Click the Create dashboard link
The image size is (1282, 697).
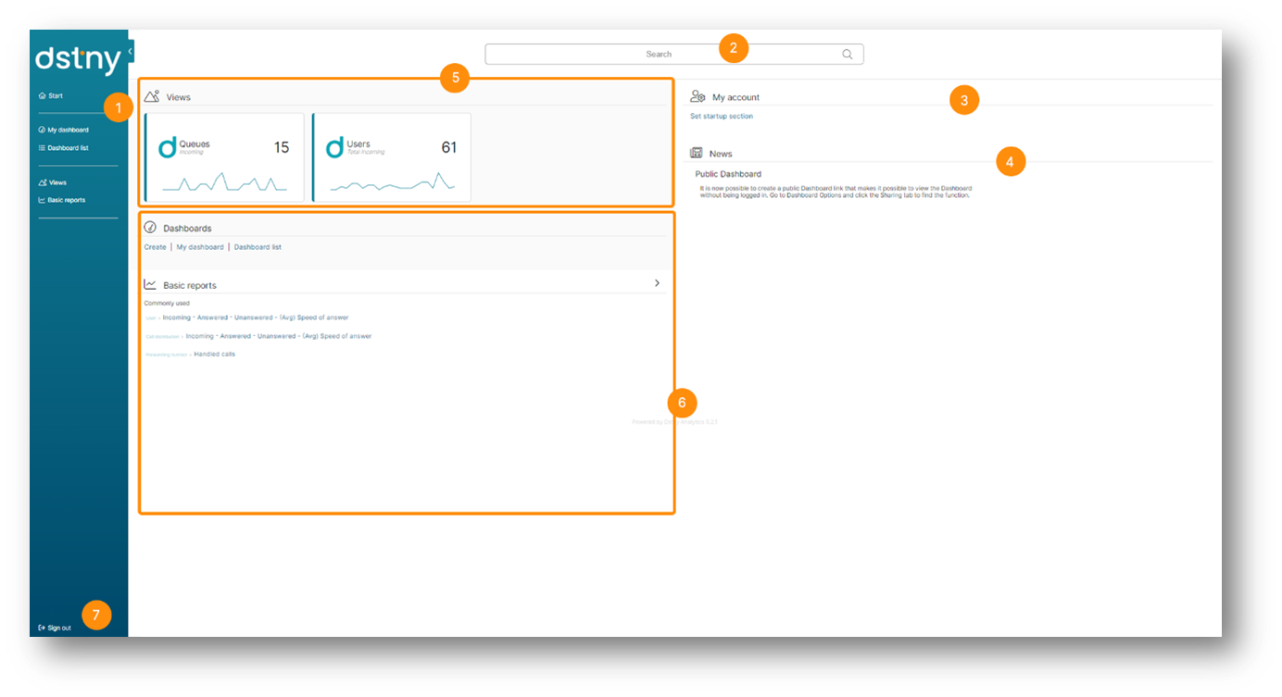click(x=156, y=247)
